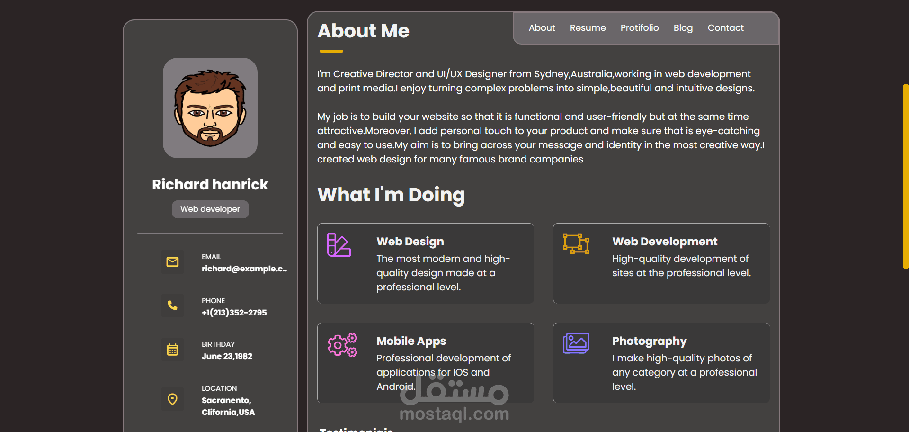
Task: Click the richard@example email address
Action: click(x=244, y=269)
